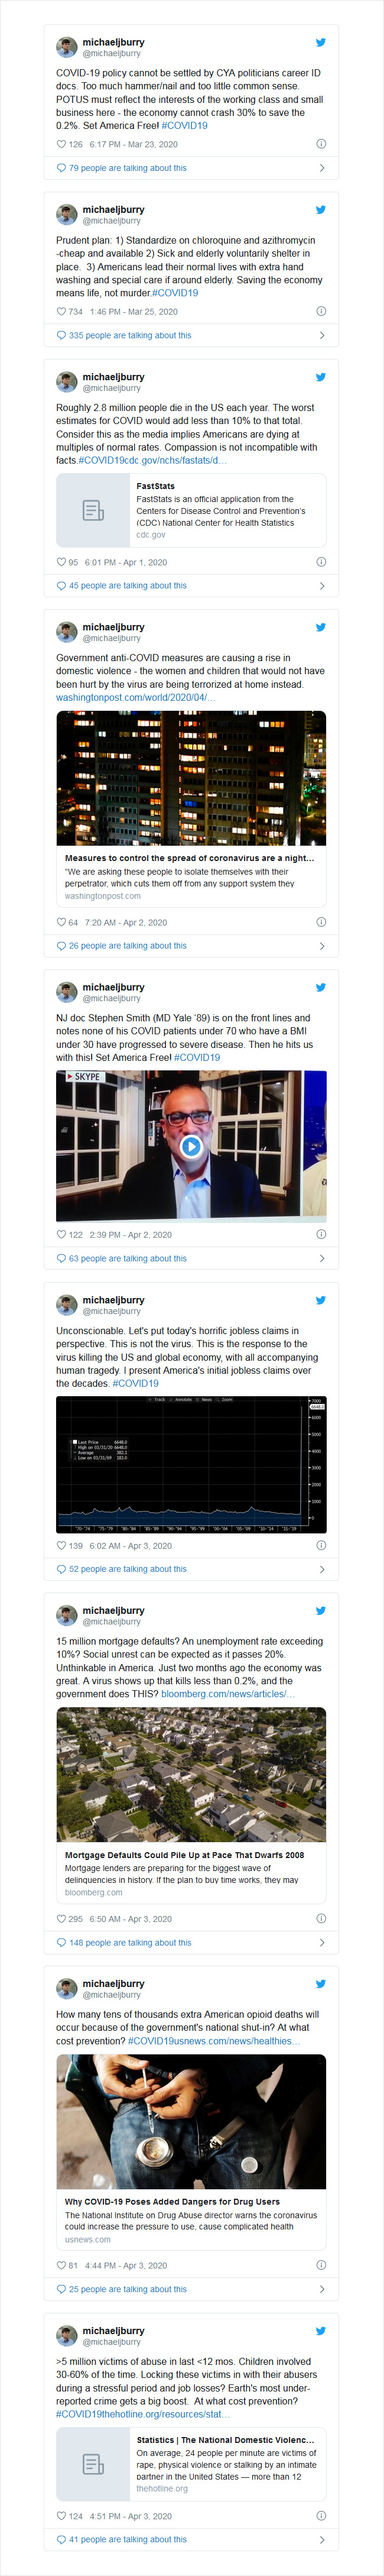Open the #COVID19 hashtag in first tweet
The height and width of the screenshot is (2576, 384).
[184, 126]
